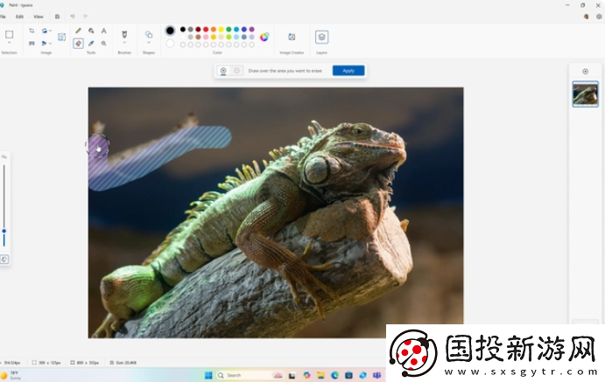Choose the Crop tool in Image group
Screen dimensions: 605x382
coord(32,31)
